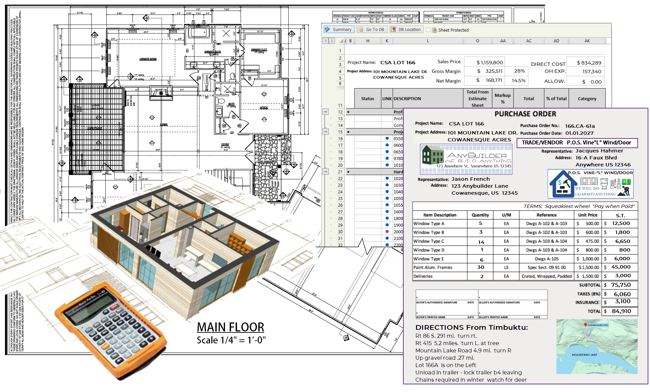Screen dimensions: 650x392
Task: Click the purple link dot for row 30
Action: point(387,232)
